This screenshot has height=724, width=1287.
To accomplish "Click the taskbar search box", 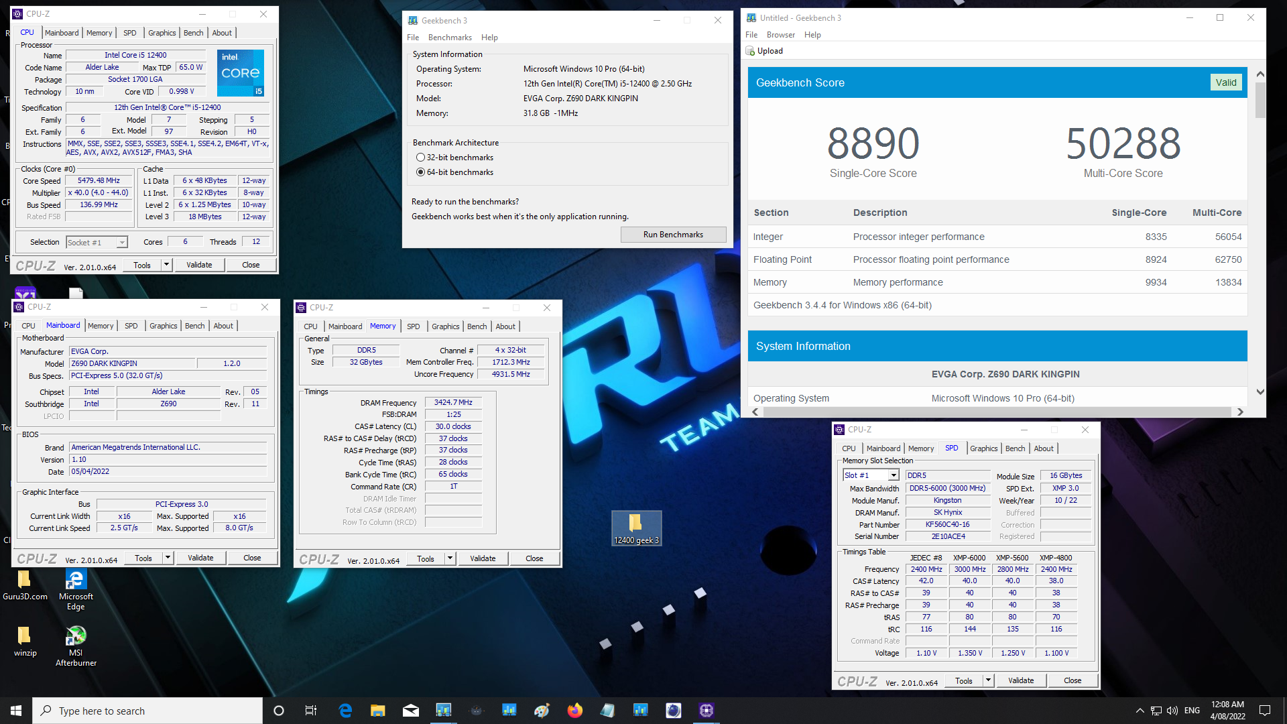I will (x=147, y=711).
